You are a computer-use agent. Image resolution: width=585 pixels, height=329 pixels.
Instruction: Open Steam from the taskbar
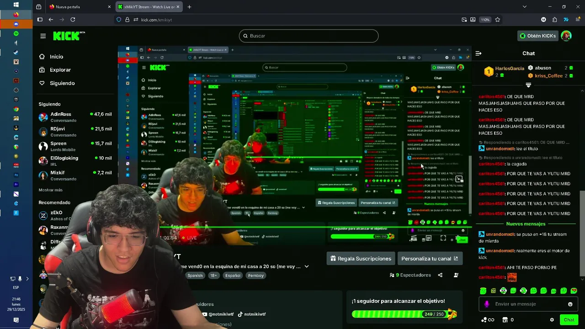click(16, 52)
